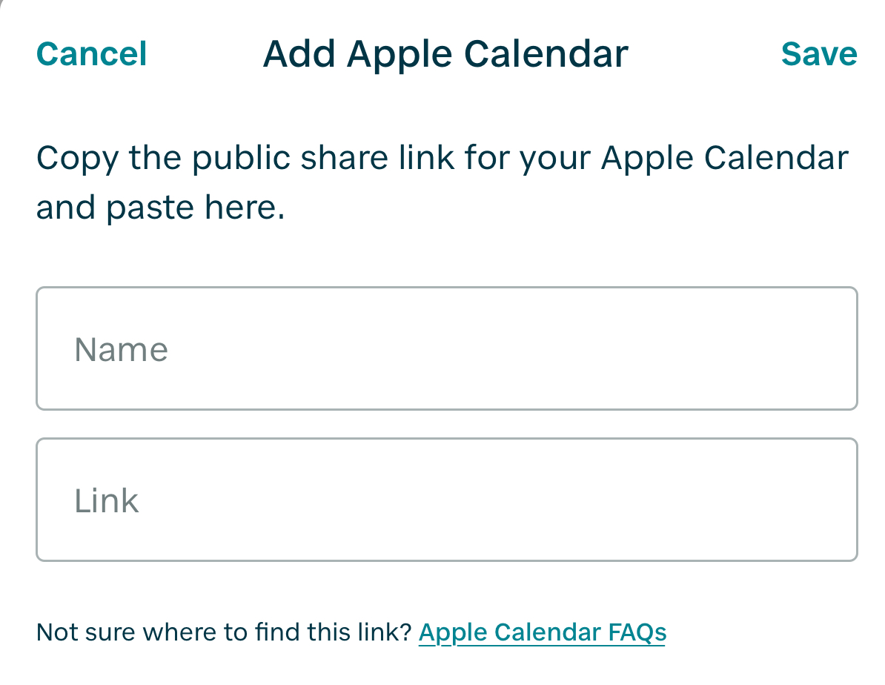This screenshot has height=685, width=885.
Task: Click the 'Link' placeholder text
Action: click(x=107, y=500)
